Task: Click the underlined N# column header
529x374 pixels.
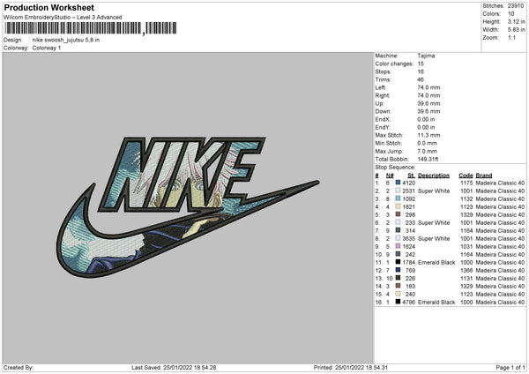Action: point(390,176)
